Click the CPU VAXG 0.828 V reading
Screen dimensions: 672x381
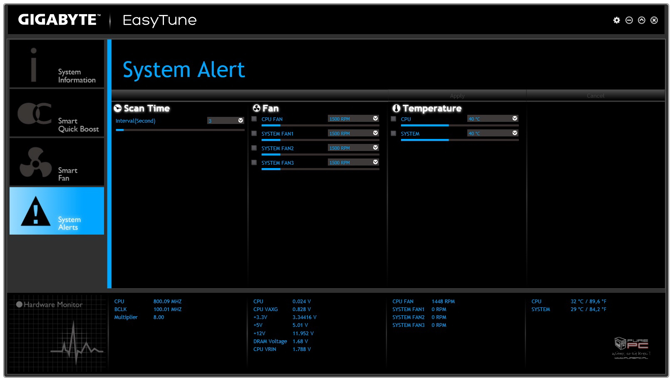[x=302, y=309]
